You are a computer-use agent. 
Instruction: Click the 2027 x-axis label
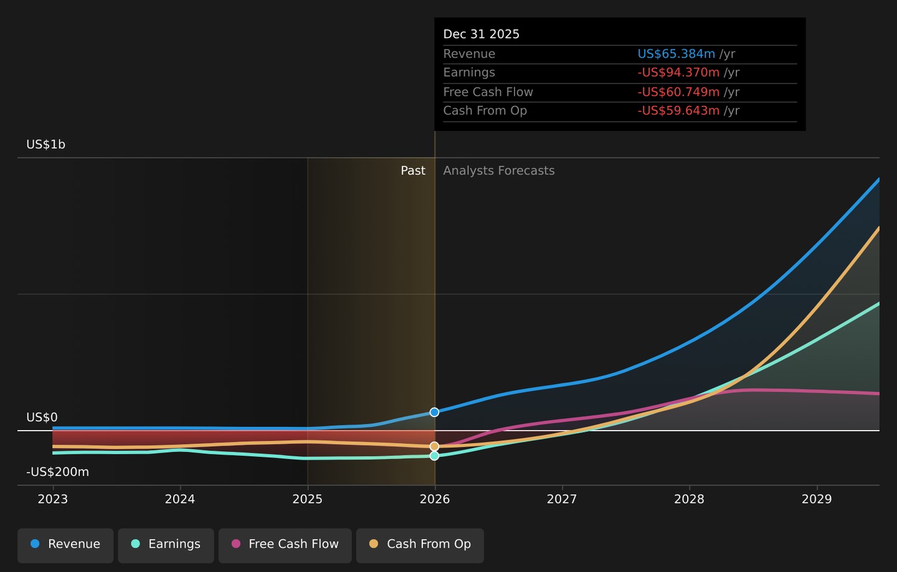[x=562, y=499]
